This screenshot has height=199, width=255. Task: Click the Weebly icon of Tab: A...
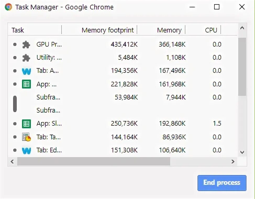point(26,71)
